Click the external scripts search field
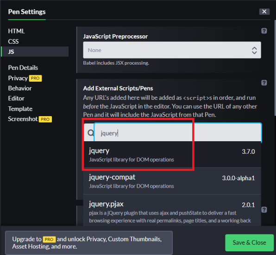Screen dimensions: 276x255 [x=178, y=133]
